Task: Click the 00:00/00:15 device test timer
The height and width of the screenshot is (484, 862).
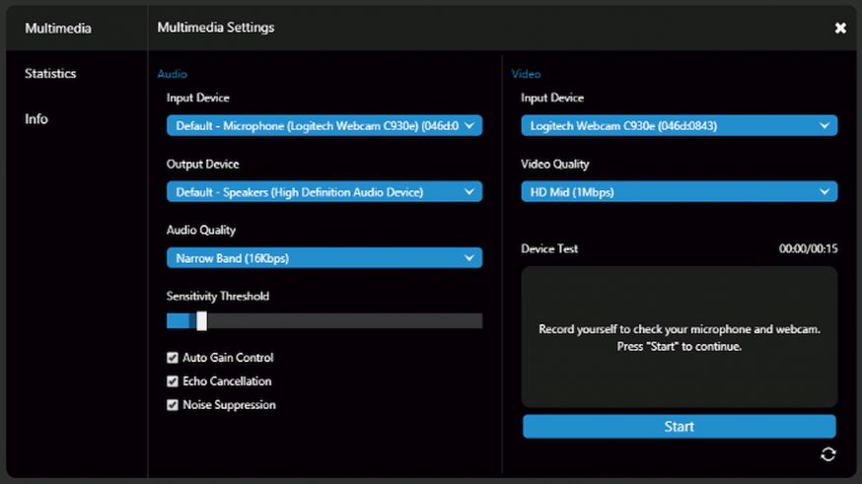Action: tap(808, 249)
